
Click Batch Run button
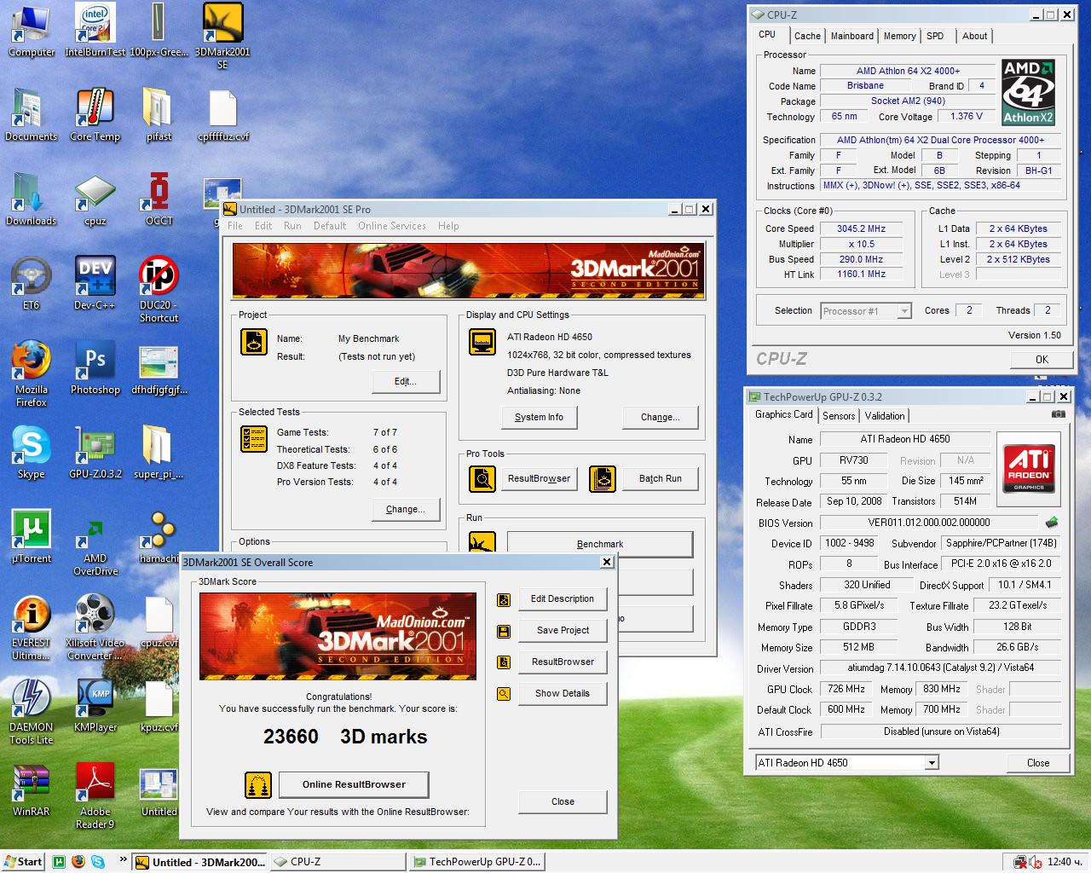(661, 478)
